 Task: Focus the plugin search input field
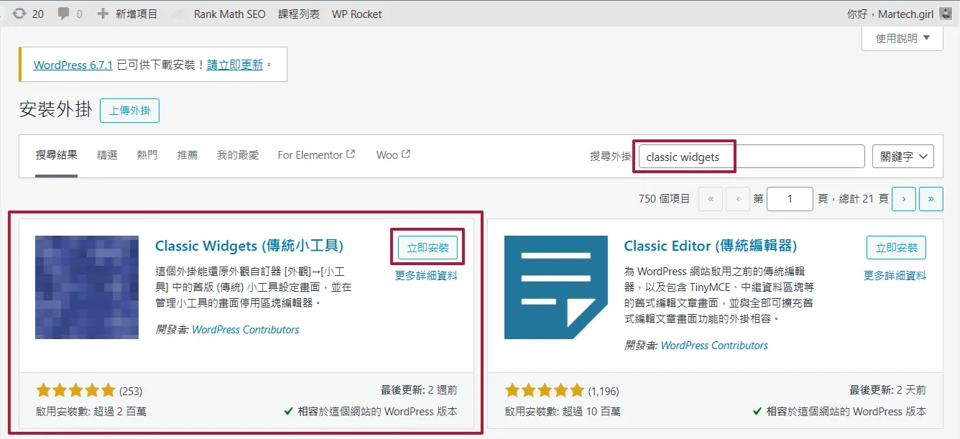(x=751, y=156)
